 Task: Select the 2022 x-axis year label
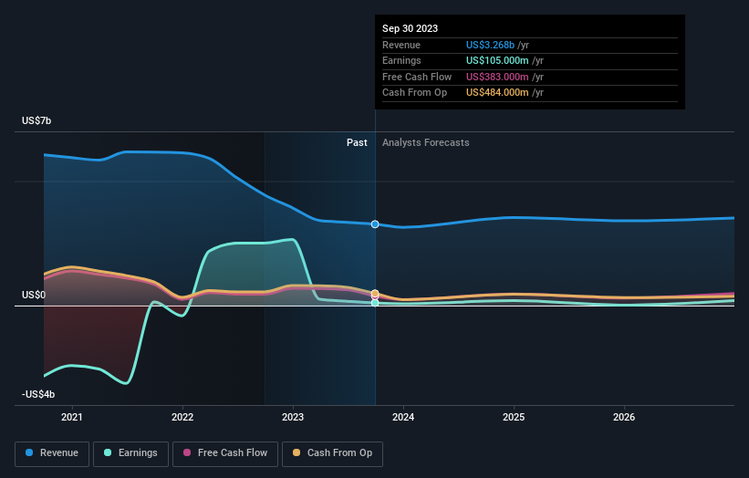click(182, 418)
